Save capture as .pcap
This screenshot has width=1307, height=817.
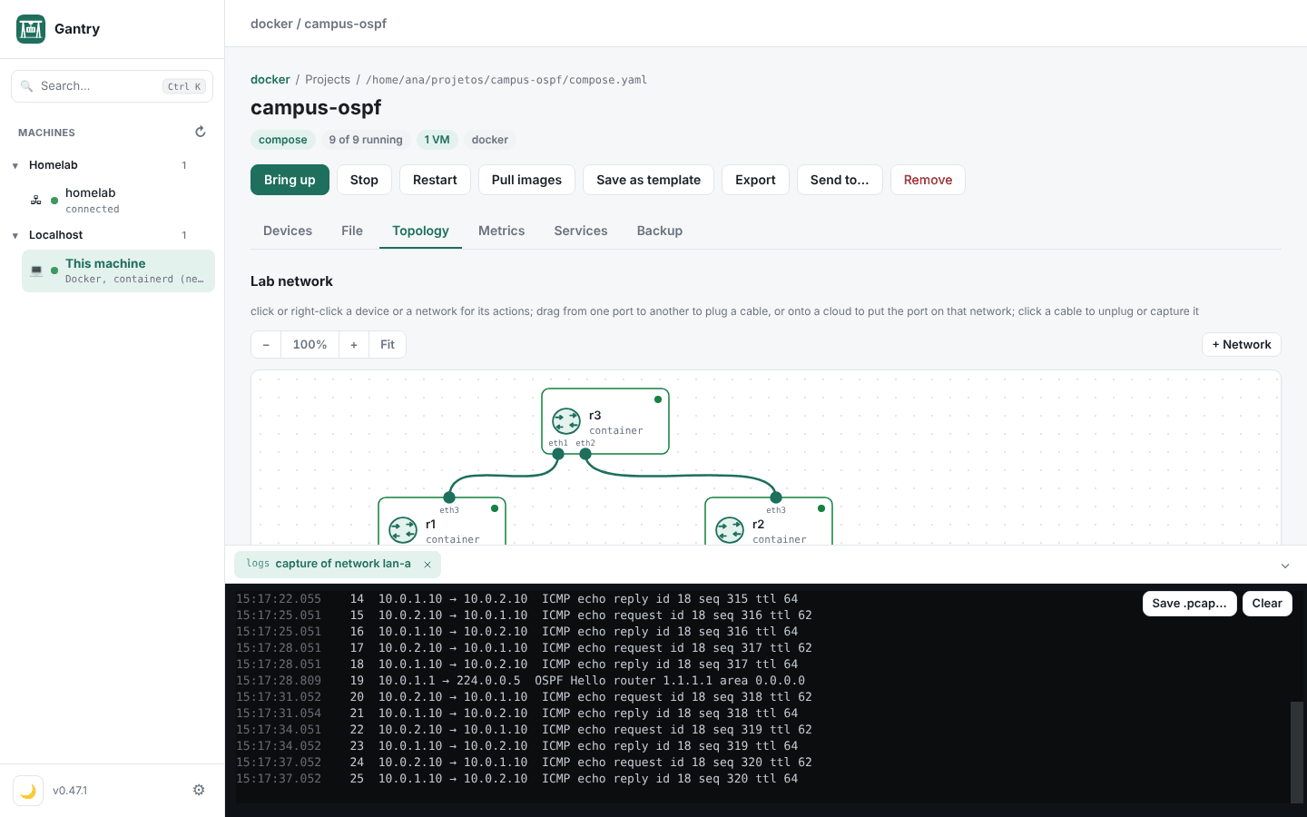(1189, 604)
